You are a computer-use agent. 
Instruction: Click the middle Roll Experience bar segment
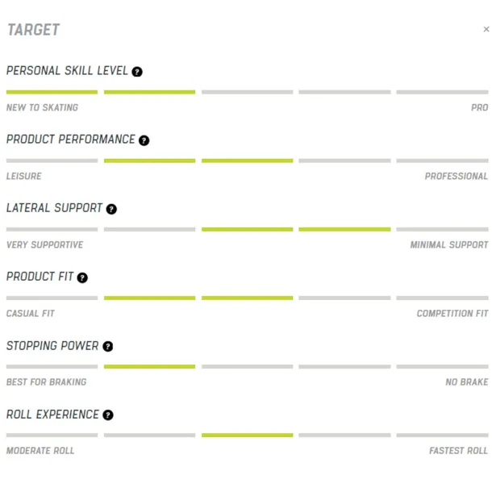(x=247, y=435)
